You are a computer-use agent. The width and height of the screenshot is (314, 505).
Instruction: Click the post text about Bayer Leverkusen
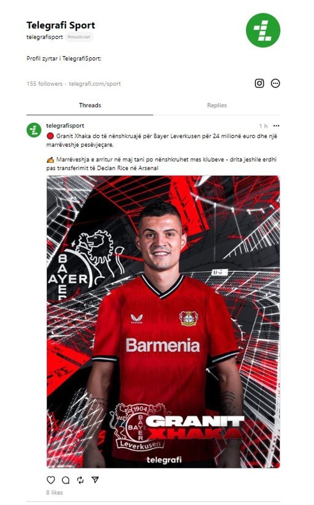click(162, 140)
